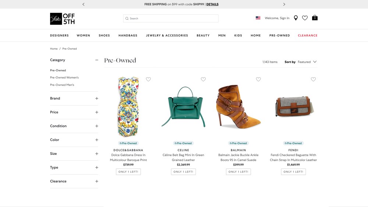This screenshot has height=207, width=368.
Task: Expand the Clearance filter
Action: click(x=96, y=182)
